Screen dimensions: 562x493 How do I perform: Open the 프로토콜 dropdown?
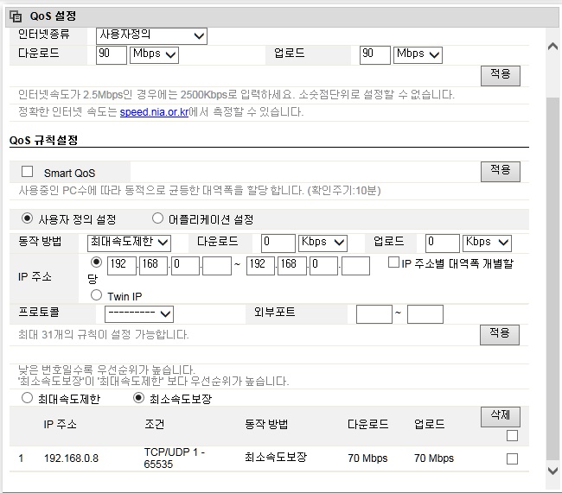point(139,314)
